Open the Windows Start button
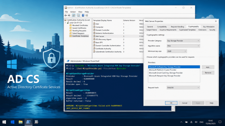Screen dimensions: 225x126 [x=4, y=122]
